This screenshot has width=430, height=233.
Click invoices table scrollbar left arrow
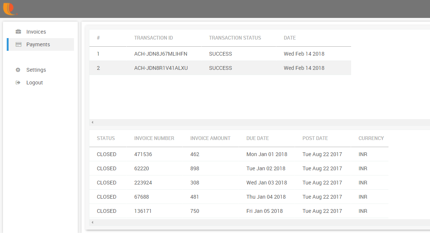(92, 222)
